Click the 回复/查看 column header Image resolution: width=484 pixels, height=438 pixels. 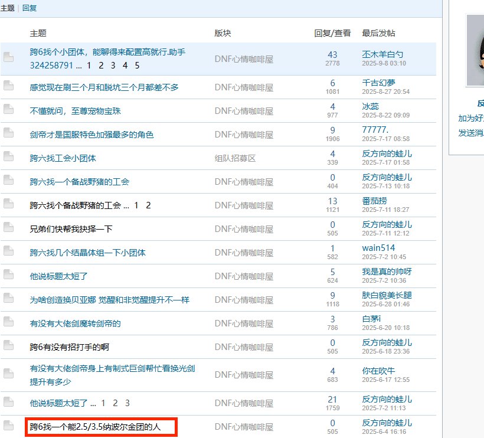point(332,33)
